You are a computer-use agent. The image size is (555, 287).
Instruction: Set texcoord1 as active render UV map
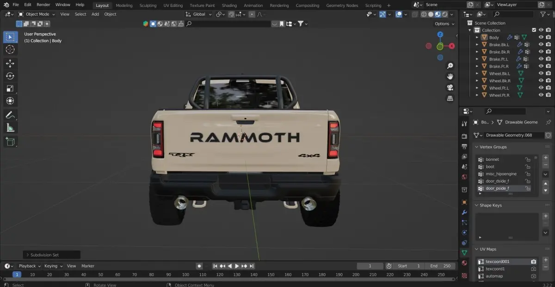coord(533,269)
